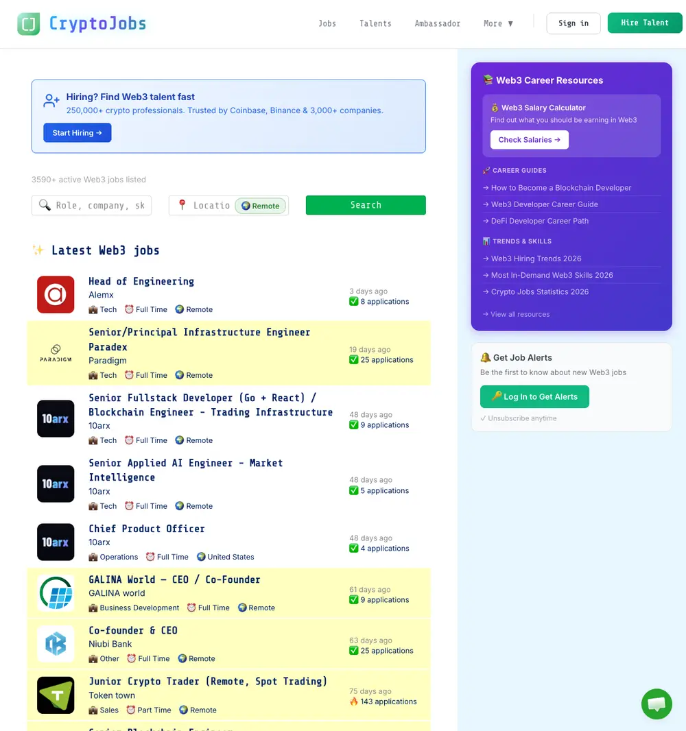Click Log In to Get Alerts button
The width and height of the screenshot is (686, 731).
534,397
